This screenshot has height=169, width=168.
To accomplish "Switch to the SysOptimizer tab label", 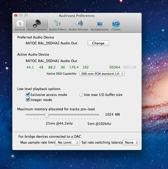I will coord(99,30).
